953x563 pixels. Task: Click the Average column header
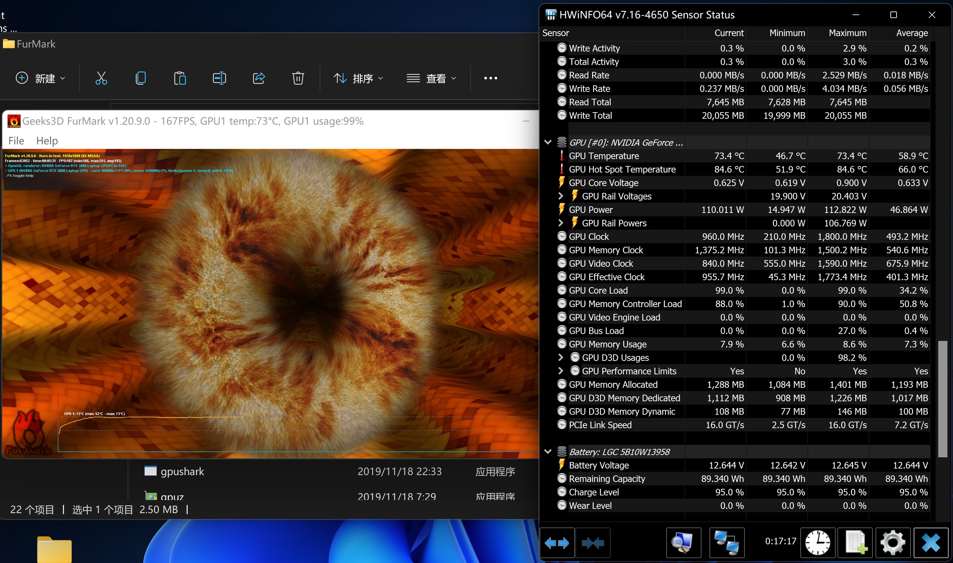point(900,33)
